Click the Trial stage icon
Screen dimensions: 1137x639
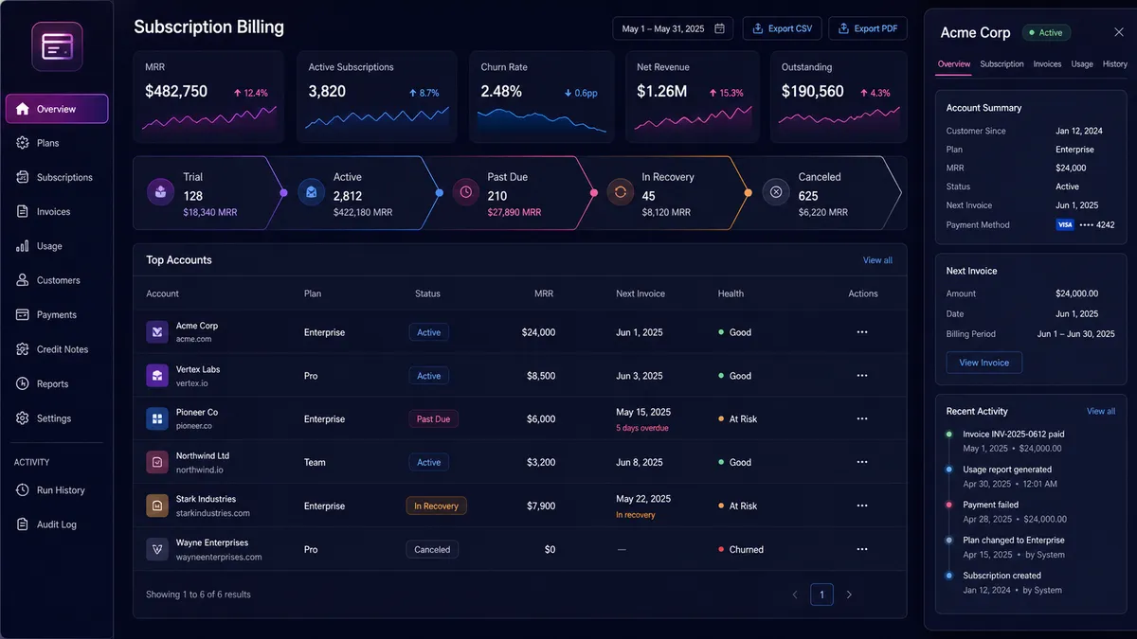pyautogui.click(x=160, y=192)
